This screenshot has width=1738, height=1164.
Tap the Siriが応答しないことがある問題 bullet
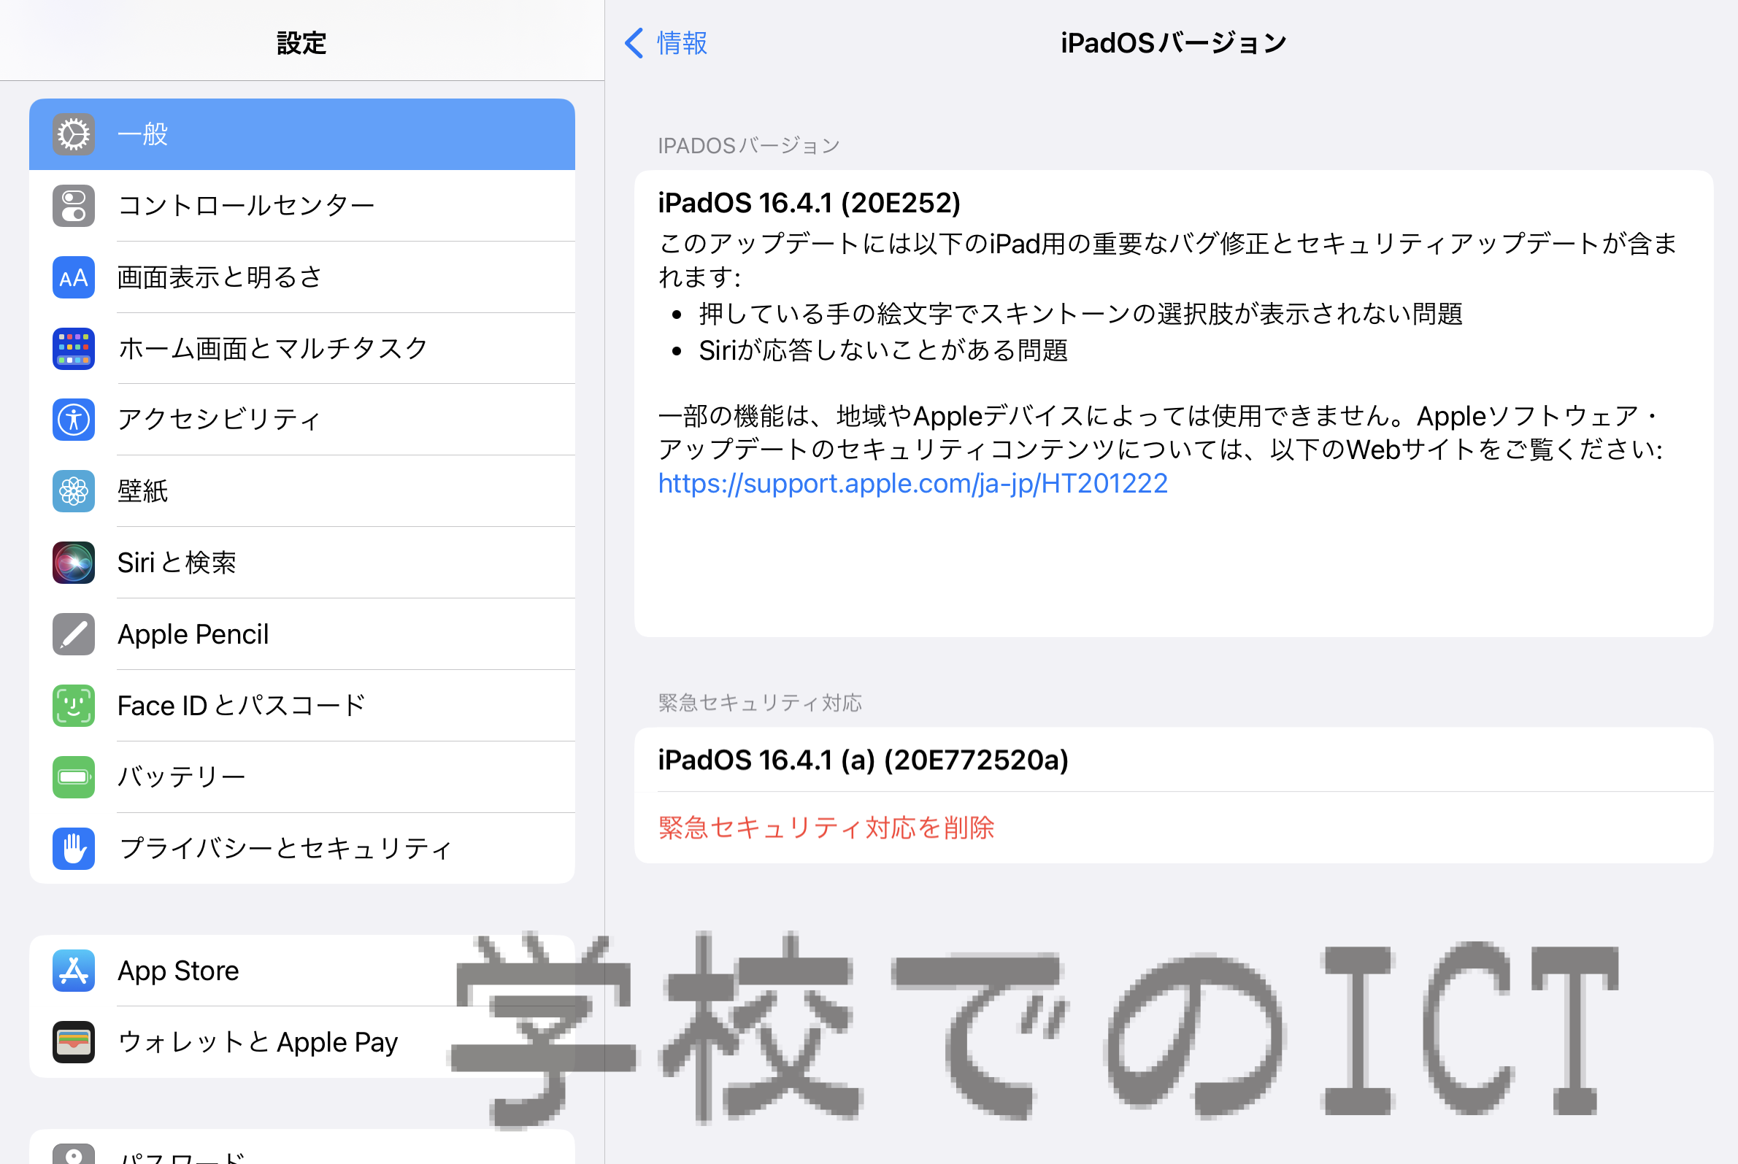pyautogui.click(x=883, y=350)
